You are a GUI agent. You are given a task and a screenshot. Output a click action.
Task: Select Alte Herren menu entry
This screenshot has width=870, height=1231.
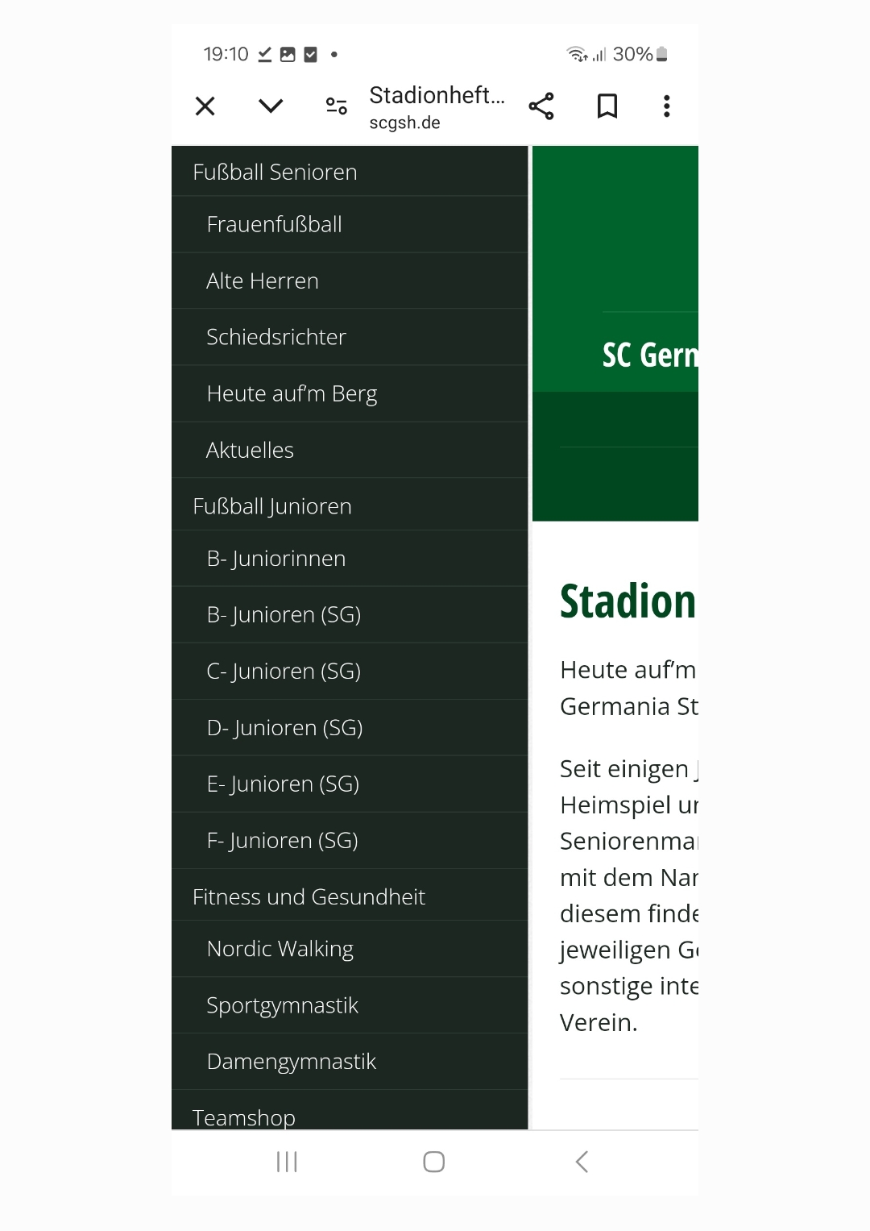pyautogui.click(x=263, y=281)
